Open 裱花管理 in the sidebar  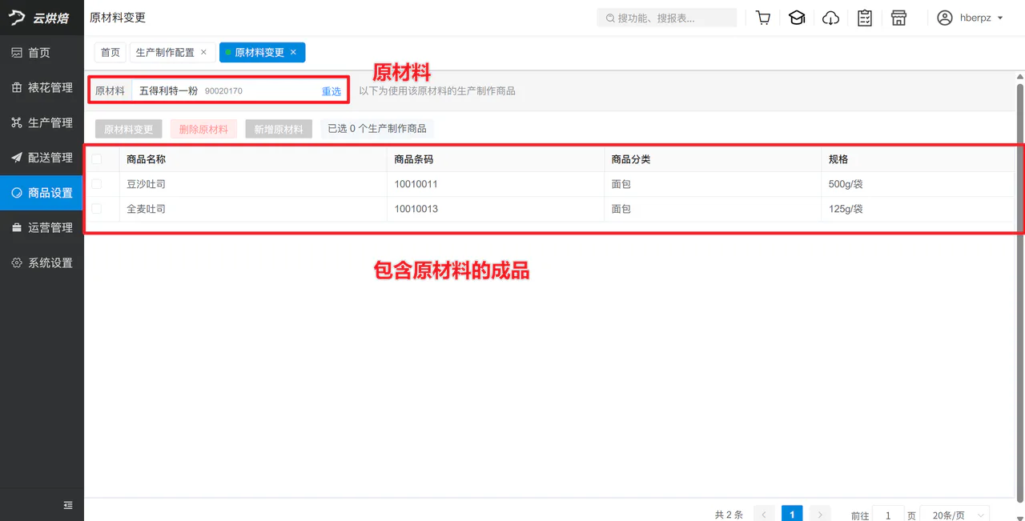tap(42, 87)
